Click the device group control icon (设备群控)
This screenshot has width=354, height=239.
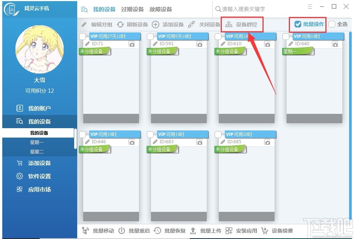point(229,25)
